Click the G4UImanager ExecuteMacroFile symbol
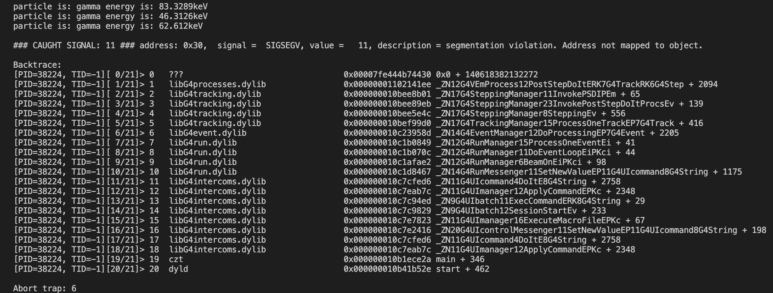This screenshot has height=293, width=773. click(540, 220)
